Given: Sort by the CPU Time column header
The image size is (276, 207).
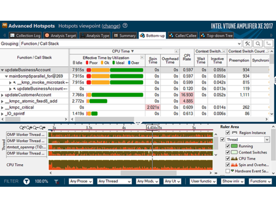Looking at the screenshot, I should pyautogui.click(x=123, y=51).
